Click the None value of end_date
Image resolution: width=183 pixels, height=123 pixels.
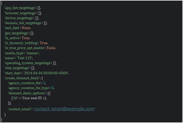coord(26,28)
